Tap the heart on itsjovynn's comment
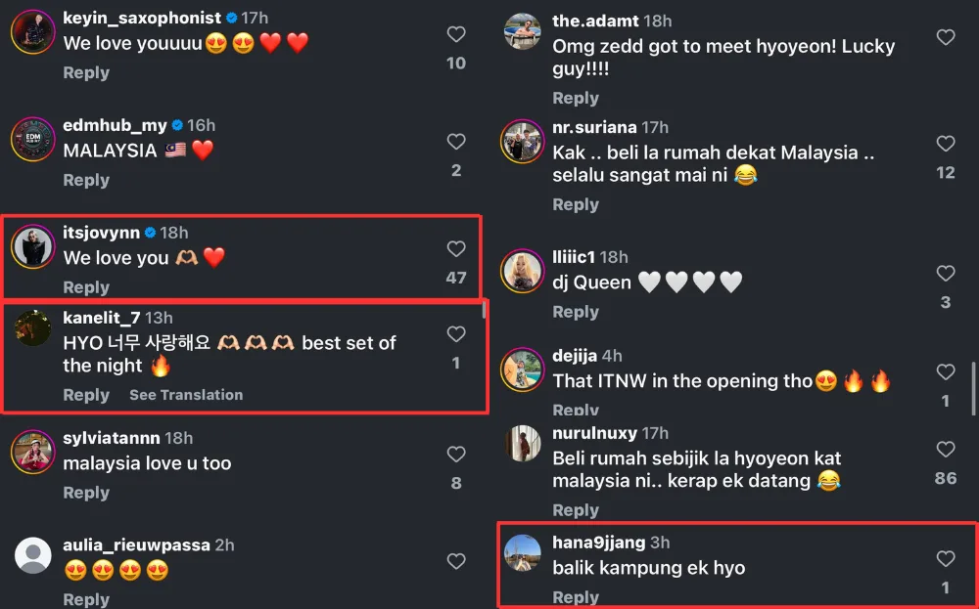Image resolution: width=979 pixels, height=609 pixels. click(456, 249)
